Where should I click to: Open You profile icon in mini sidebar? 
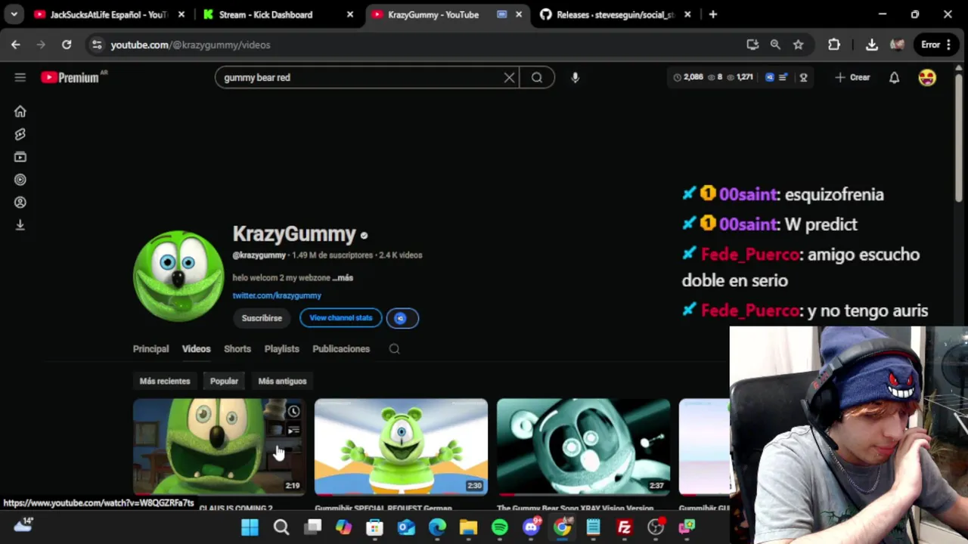click(x=20, y=202)
